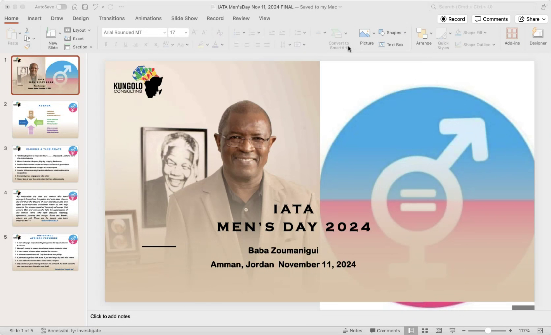Open the bullets list dropdown arrow

point(244,32)
